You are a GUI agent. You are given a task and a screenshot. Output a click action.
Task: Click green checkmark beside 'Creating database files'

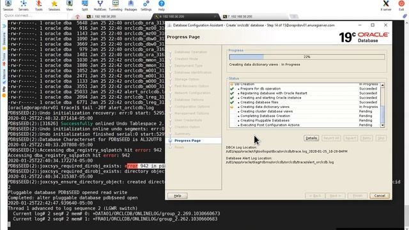[231, 102]
